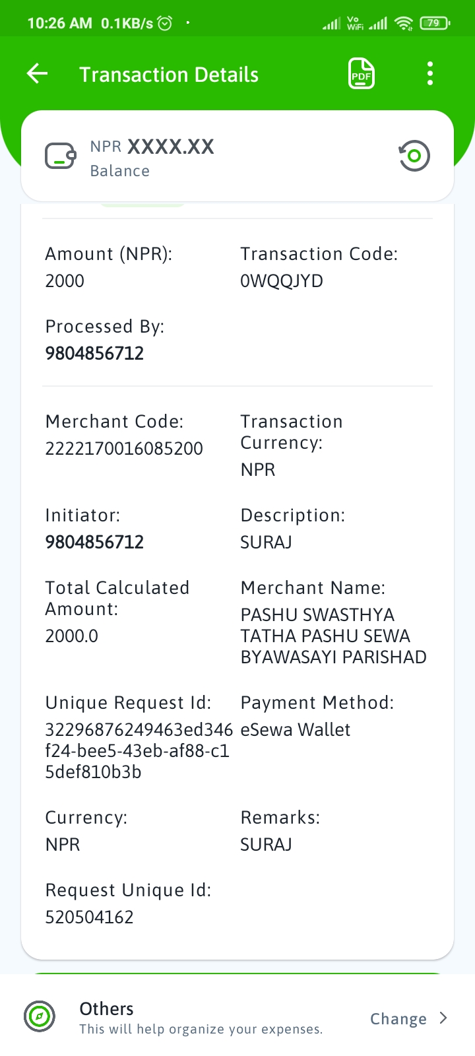
Task: Tap the alarm clock status icon
Action: coord(166,24)
